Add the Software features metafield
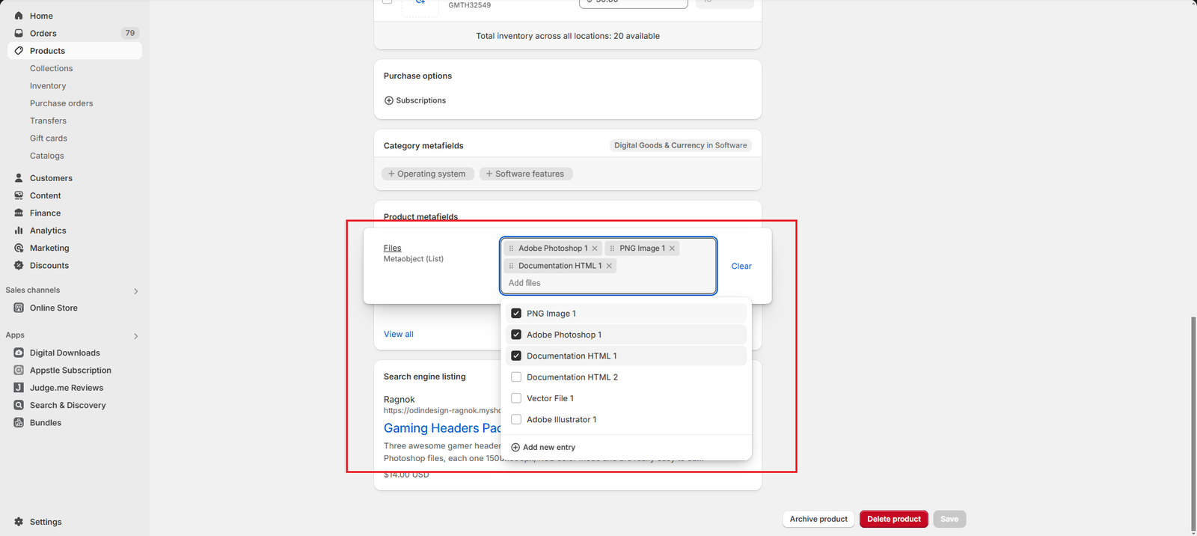Viewport: 1197px width, 536px height. 526,174
